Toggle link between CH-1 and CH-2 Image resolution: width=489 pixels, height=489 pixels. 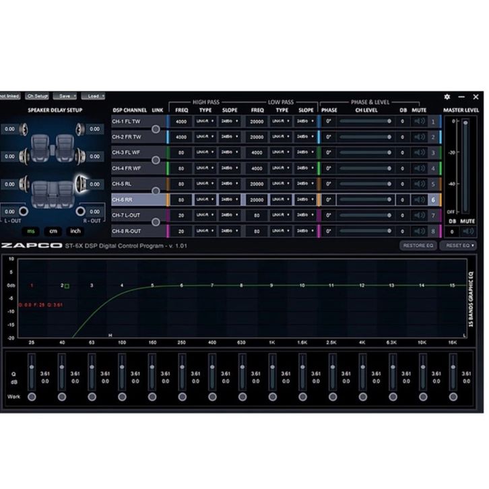pyautogui.click(x=156, y=129)
